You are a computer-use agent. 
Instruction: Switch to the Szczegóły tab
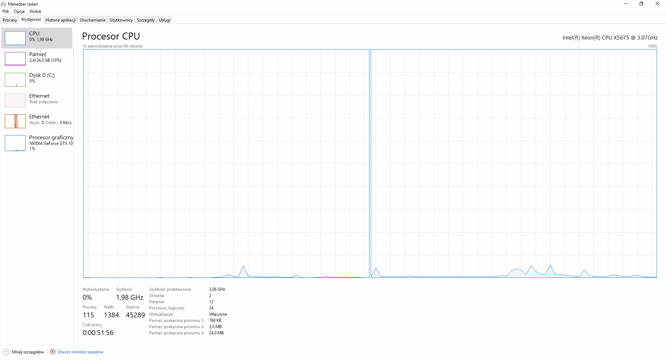click(x=146, y=20)
